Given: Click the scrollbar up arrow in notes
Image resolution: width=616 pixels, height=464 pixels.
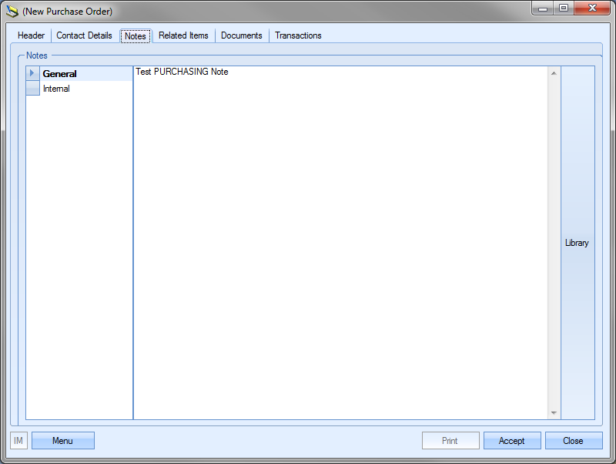Looking at the screenshot, I should [x=554, y=73].
